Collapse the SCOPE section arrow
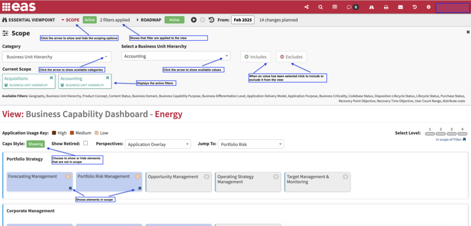The image size is (471, 226). [63, 20]
